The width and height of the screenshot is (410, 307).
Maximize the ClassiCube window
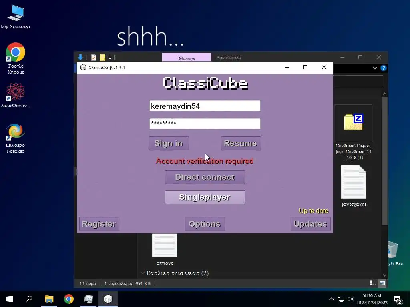(305, 67)
